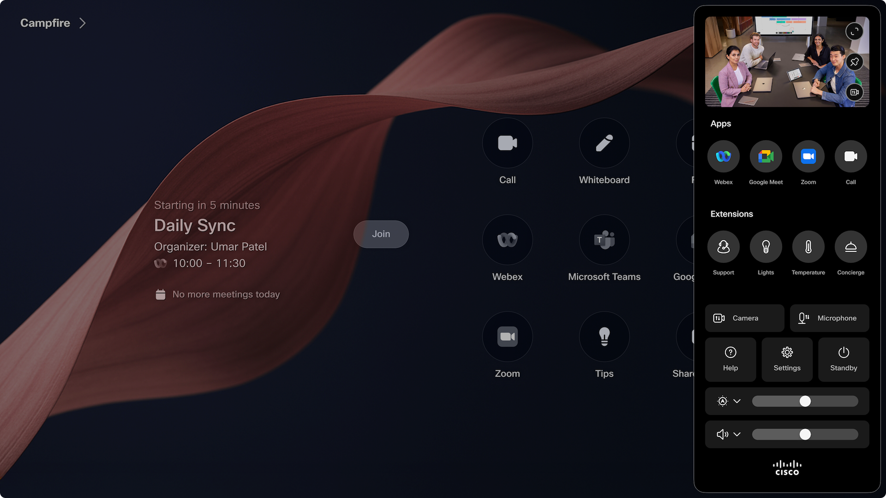Image resolution: width=886 pixels, height=498 pixels.
Task: Open the Camera controls menu
Action: point(744,318)
